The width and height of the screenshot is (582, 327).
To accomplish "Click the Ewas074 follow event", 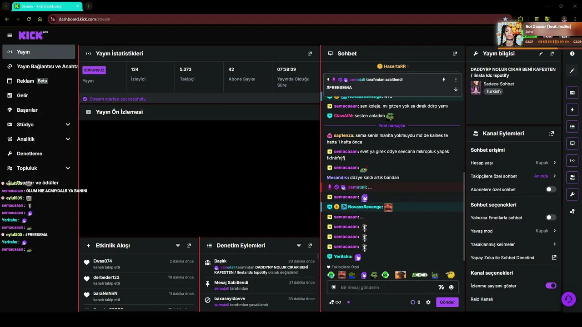I will point(139,264).
